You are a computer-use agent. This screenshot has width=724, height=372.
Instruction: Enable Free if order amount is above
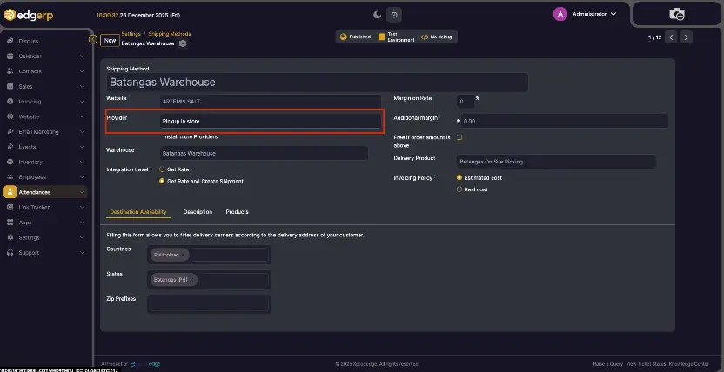point(459,137)
